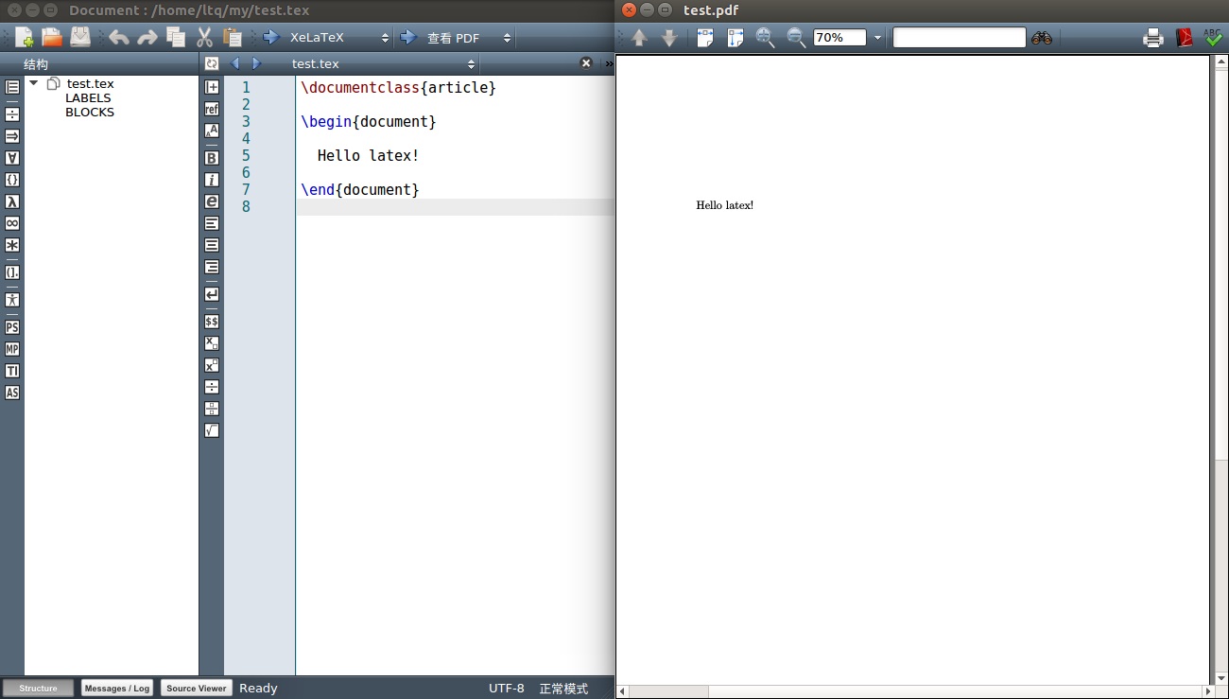This screenshot has height=699, width=1229.
Task: Click the inline math '$$' icon
Action: pos(212,322)
